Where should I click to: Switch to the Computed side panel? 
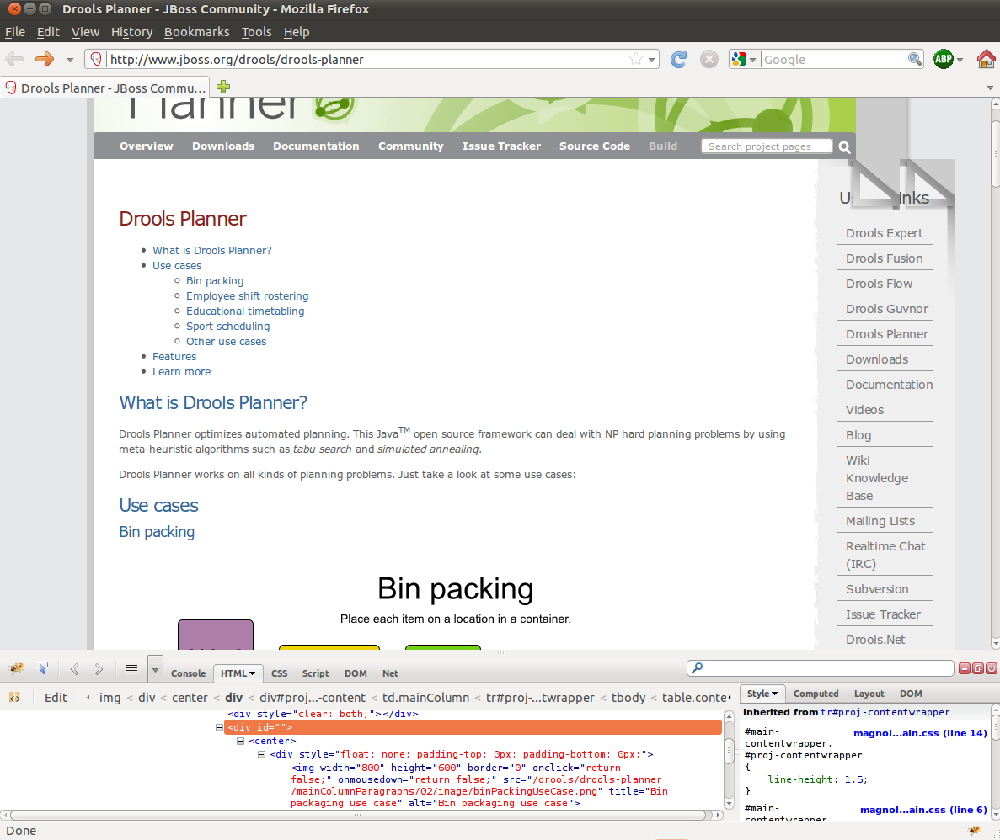point(816,694)
